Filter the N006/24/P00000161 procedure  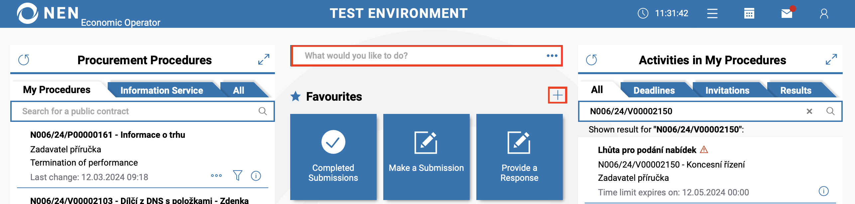[237, 176]
